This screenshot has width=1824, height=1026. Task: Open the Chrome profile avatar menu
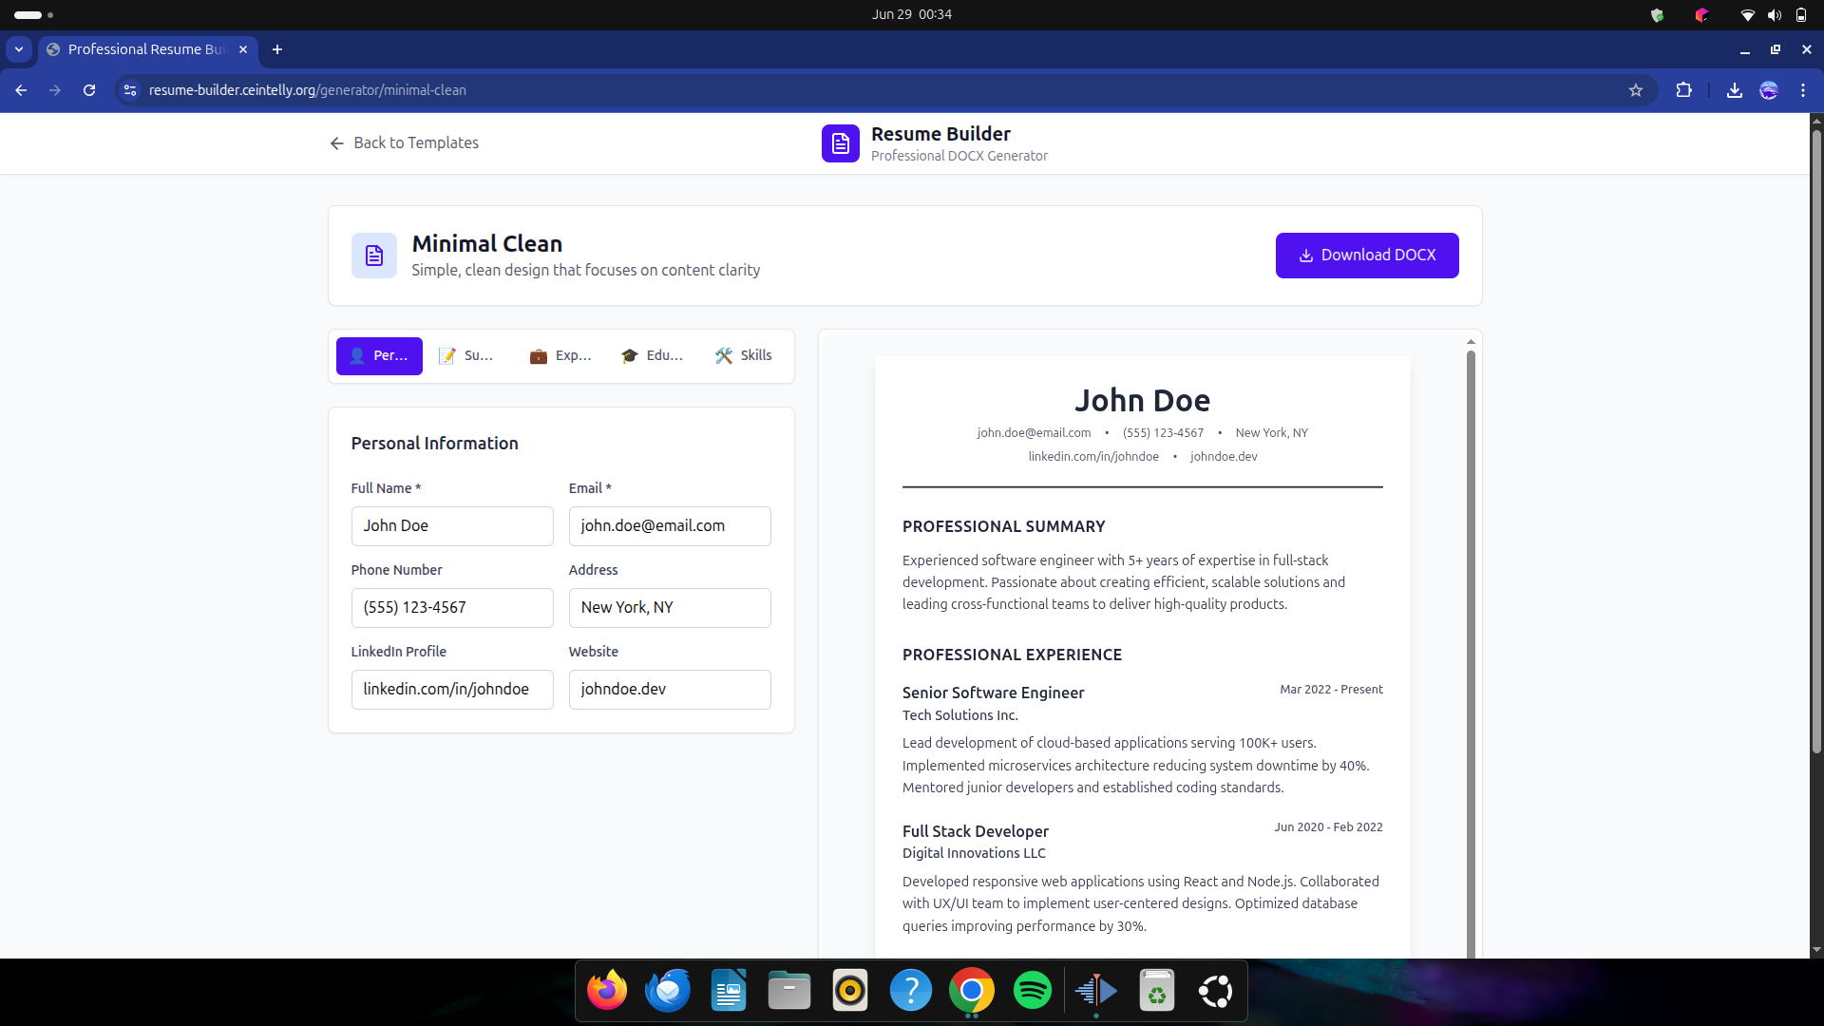(x=1768, y=90)
